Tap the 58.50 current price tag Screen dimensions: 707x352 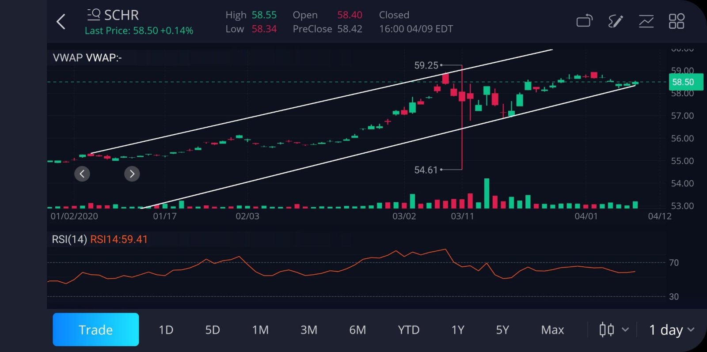(x=686, y=82)
